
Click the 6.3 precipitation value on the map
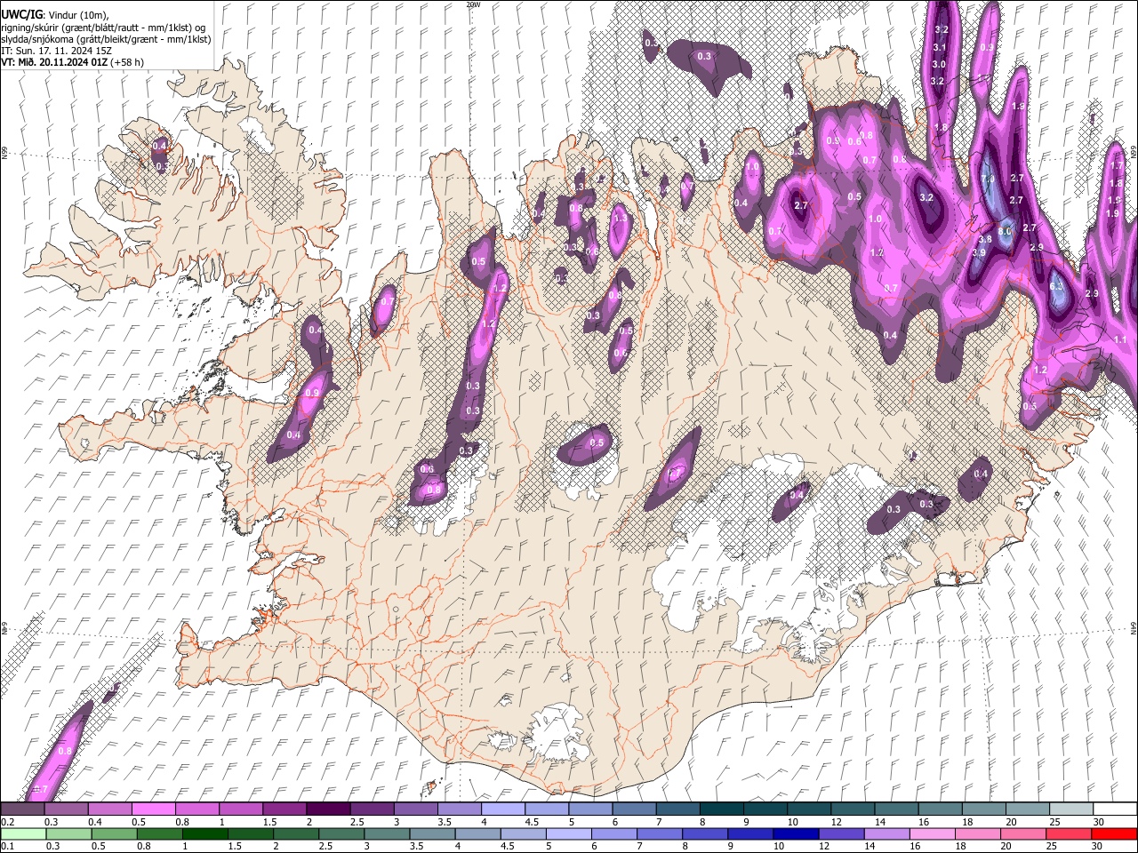point(1057,286)
